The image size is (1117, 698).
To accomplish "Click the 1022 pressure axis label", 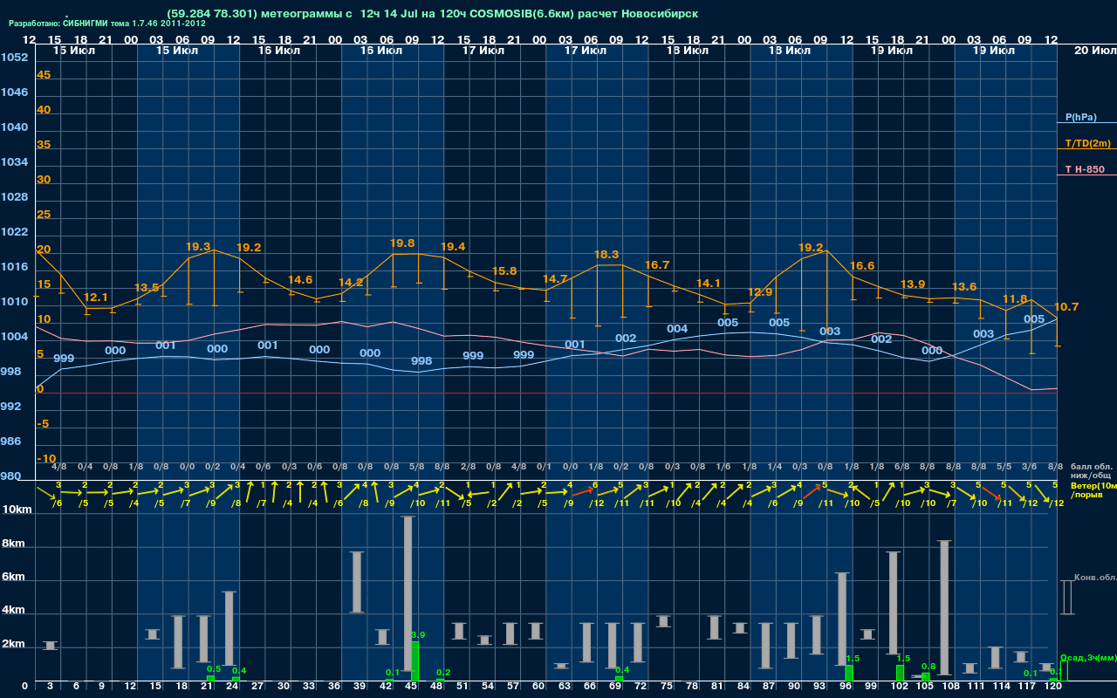I will point(14,232).
